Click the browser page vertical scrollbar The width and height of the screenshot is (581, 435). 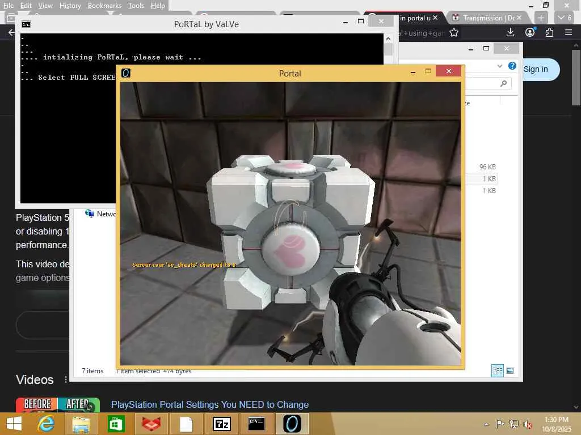coord(576,77)
